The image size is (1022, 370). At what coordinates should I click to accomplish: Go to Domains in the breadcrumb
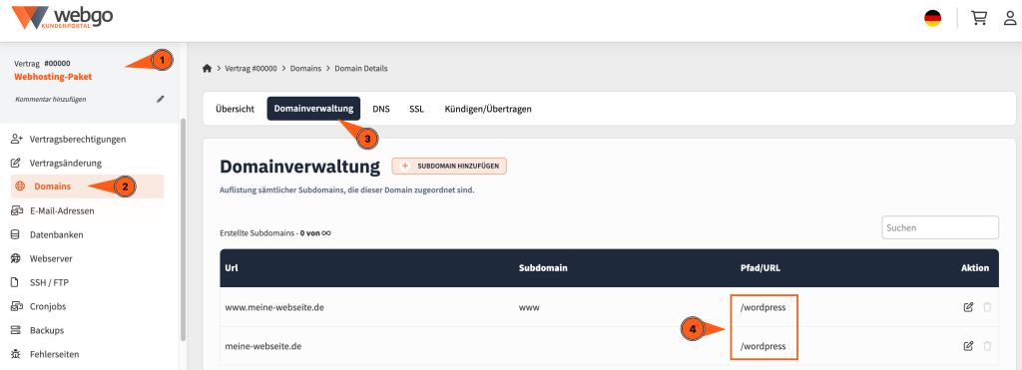pyautogui.click(x=305, y=68)
